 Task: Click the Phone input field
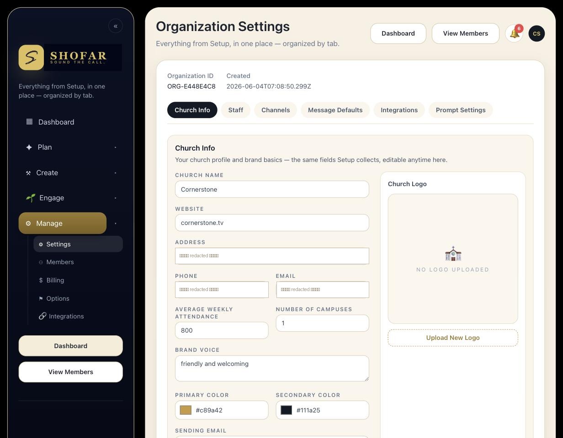point(222,290)
